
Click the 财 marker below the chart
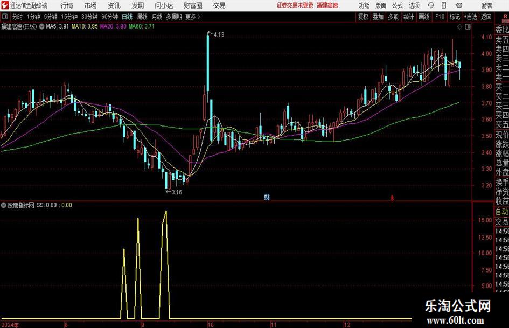click(267, 197)
